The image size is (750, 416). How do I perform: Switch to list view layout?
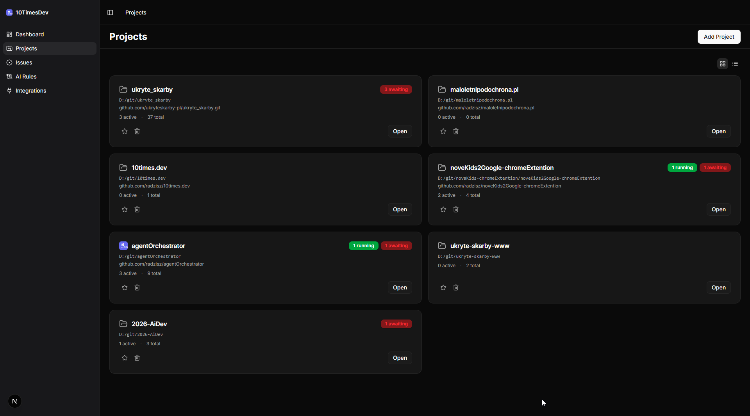[735, 64]
